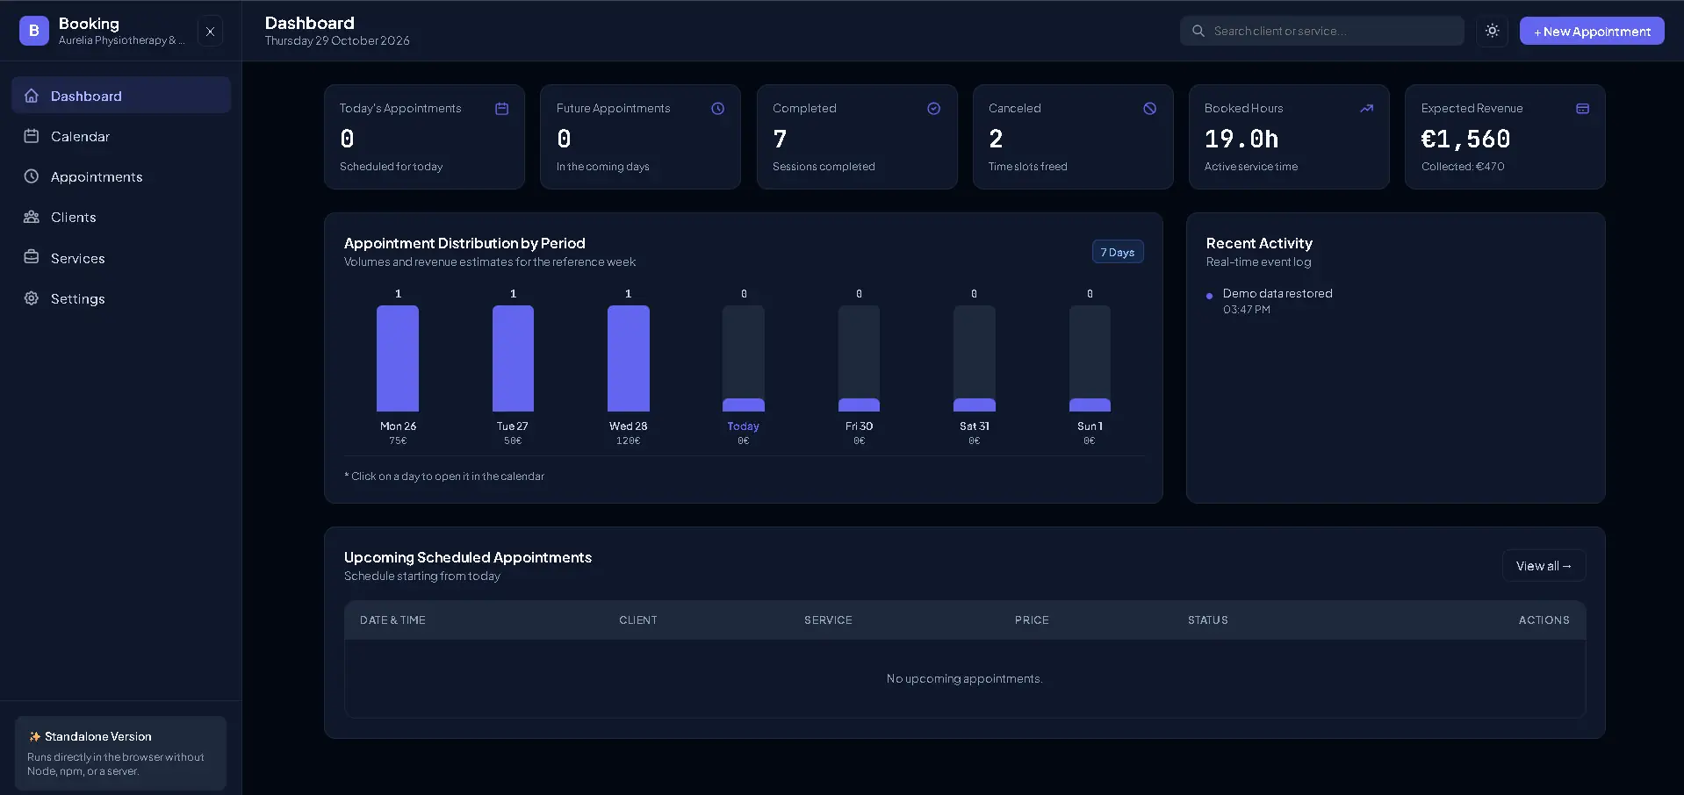The image size is (1684, 795).
Task: Select the Today bar in the chart
Action: point(744,358)
